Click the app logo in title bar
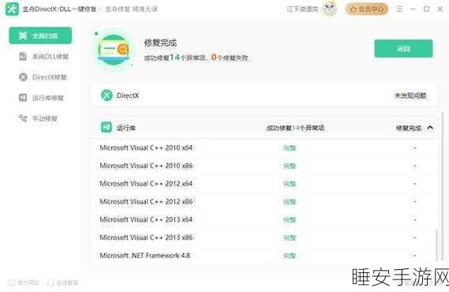This screenshot has width=449, height=292. (x=12, y=9)
